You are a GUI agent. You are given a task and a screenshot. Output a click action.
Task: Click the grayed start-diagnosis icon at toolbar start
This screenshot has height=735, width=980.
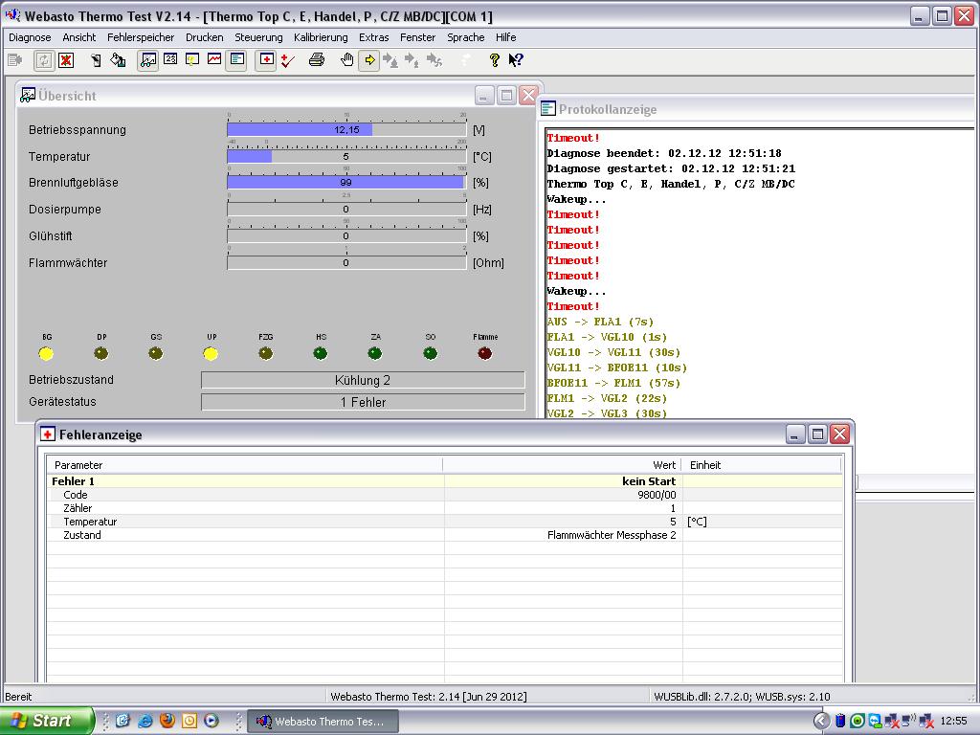click(x=15, y=60)
